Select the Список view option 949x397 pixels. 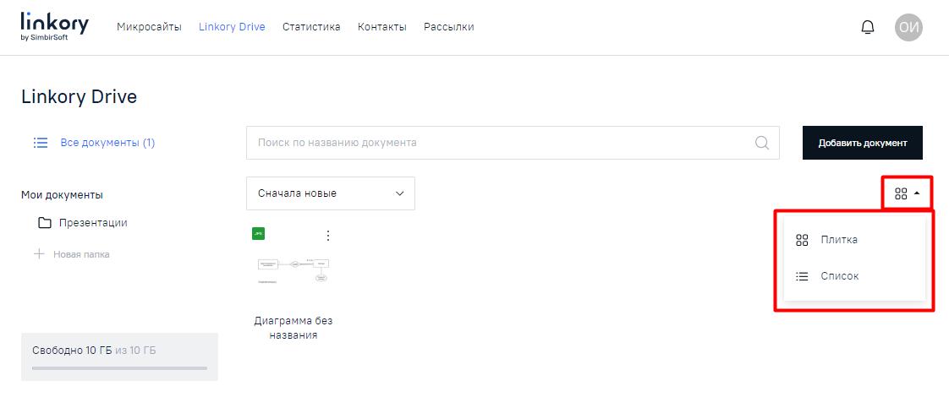click(854, 276)
